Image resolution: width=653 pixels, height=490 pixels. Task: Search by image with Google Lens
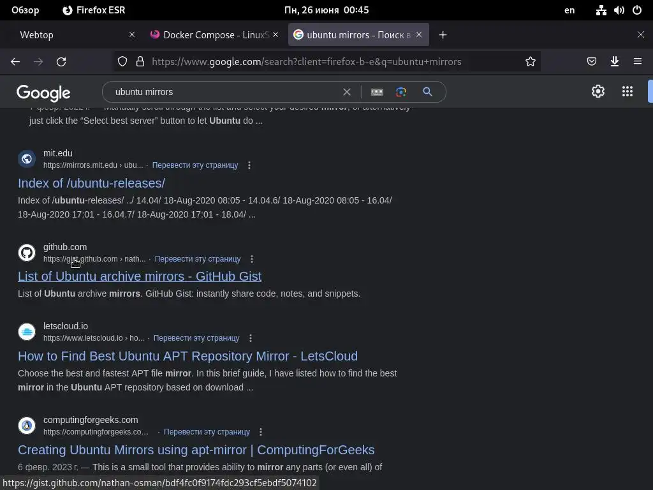pos(401,92)
